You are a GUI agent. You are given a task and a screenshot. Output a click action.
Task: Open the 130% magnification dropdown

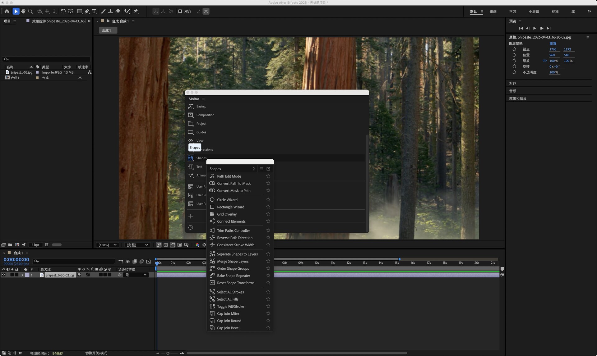pyautogui.click(x=108, y=245)
